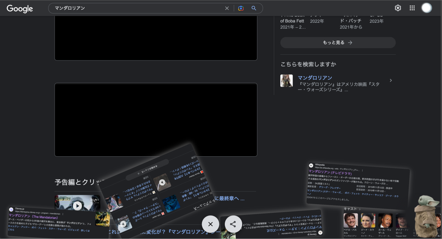Viewport: 442px width, 239px height.
Task: Clear the search box text
Action: (227, 8)
